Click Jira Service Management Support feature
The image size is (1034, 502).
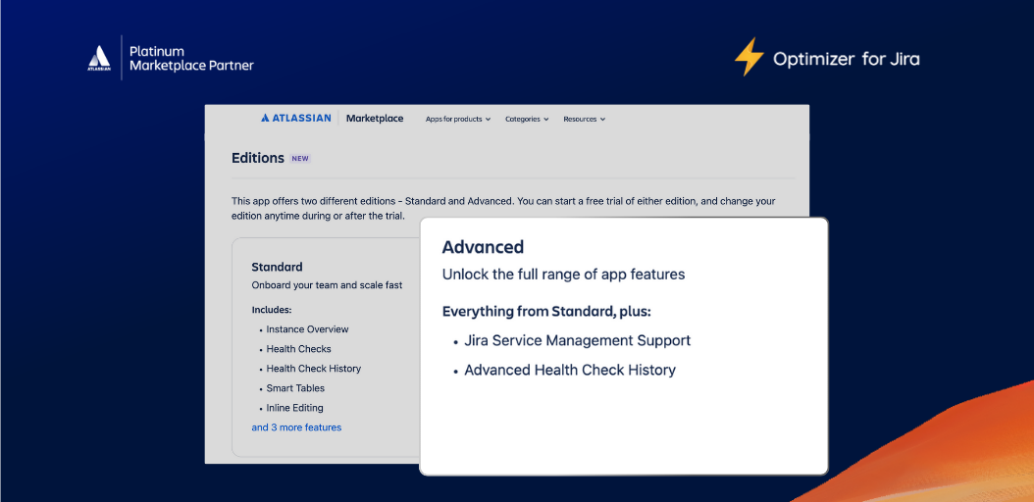tap(578, 341)
